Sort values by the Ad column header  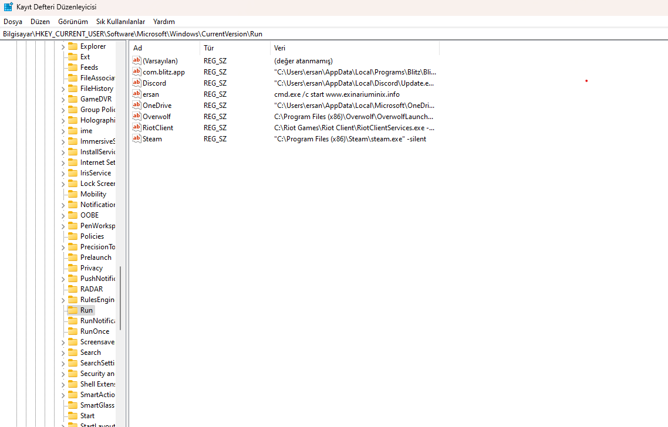pos(164,48)
